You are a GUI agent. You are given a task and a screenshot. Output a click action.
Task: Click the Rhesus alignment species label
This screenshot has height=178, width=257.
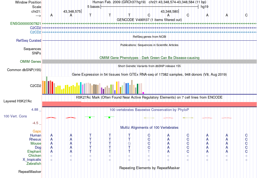click(x=35, y=139)
